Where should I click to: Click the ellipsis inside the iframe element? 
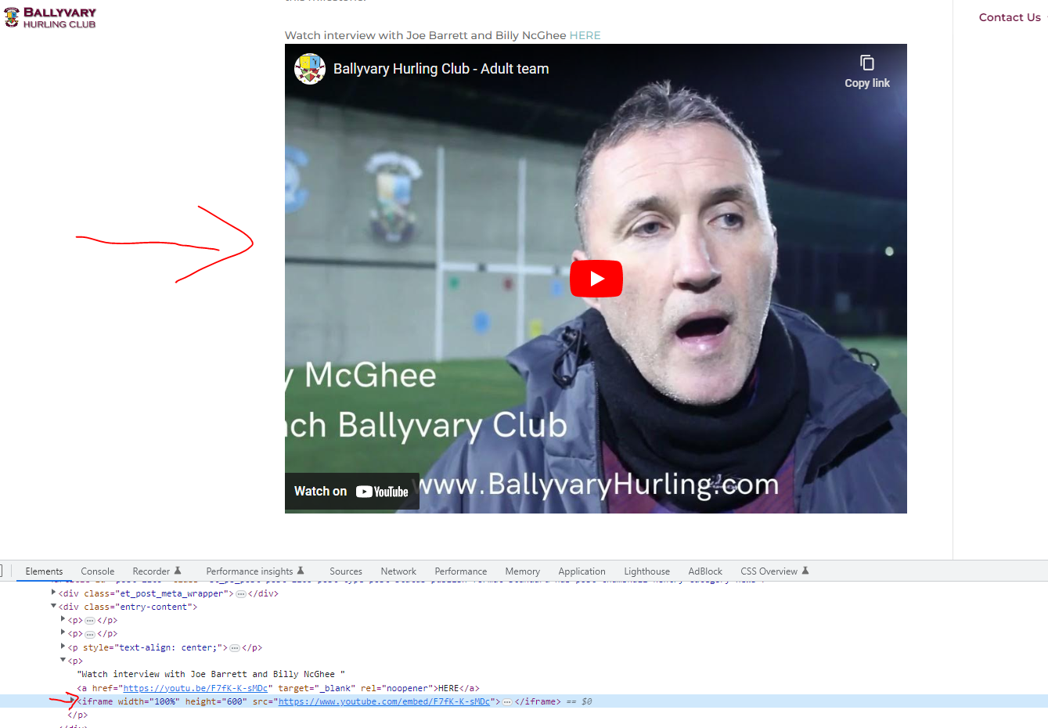pyautogui.click(x=507, y=701)
